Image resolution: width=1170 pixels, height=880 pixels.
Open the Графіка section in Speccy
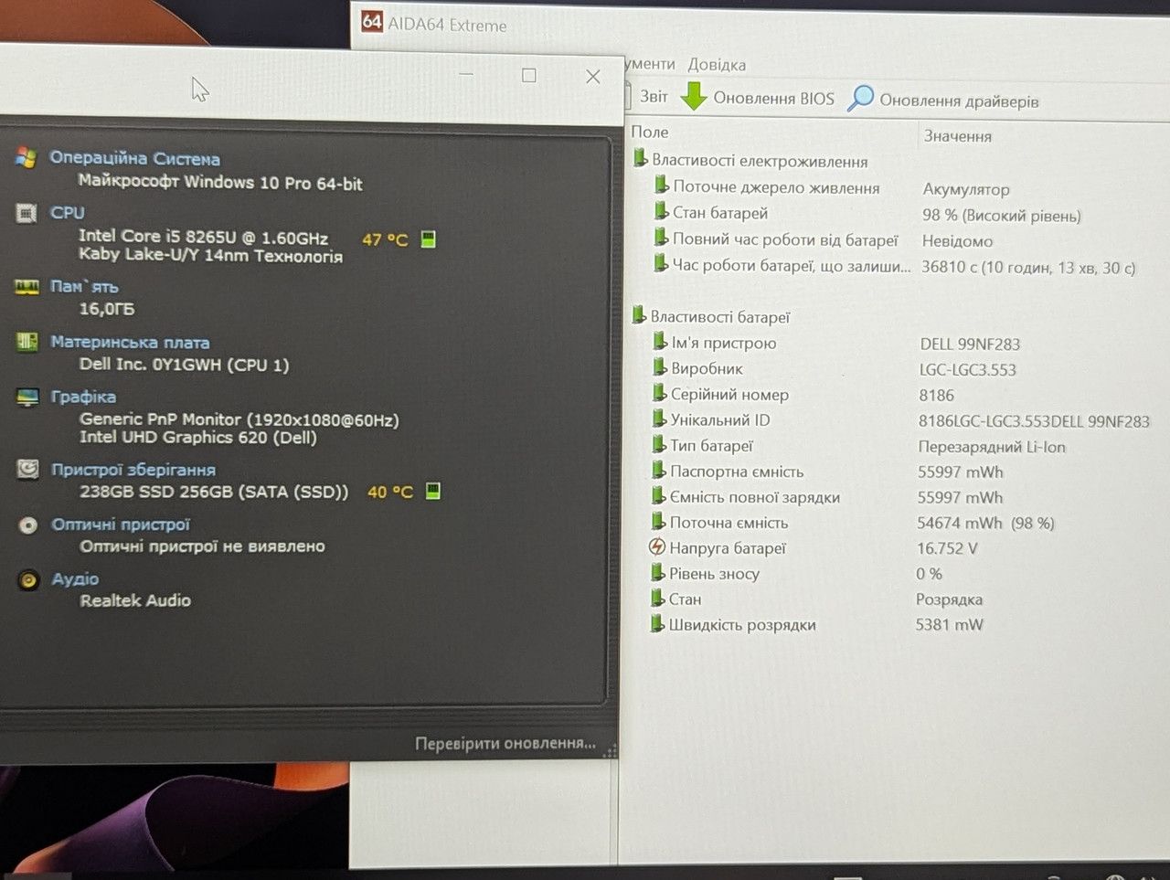click(83, 397)
